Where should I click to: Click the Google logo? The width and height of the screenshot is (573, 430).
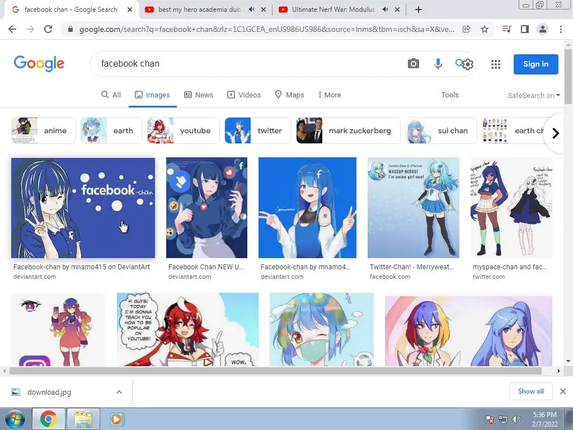pos(39,64)
